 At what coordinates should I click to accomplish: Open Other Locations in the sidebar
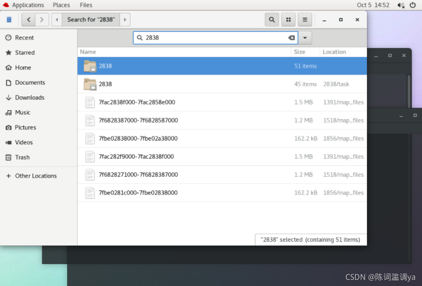(x=39, y=176)
